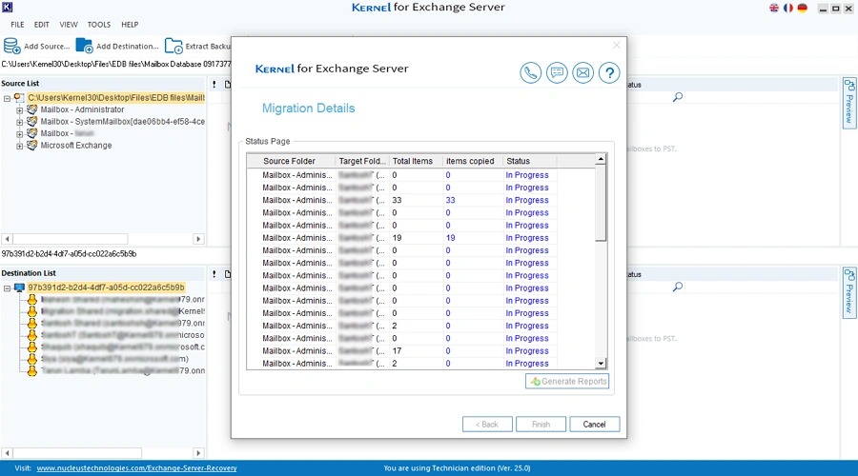Expand the Microsoft Exchange node
The width and height of the screenshot is (858, 476).
20,146
